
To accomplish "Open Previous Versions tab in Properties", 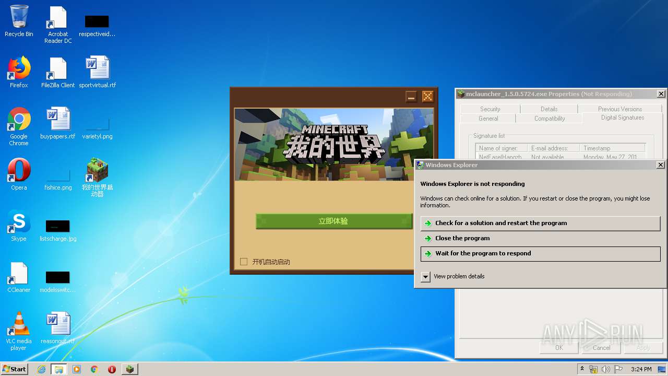I will pos(620,109).
